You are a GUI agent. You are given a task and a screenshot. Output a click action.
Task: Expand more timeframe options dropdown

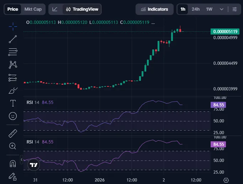pos(222,9)
